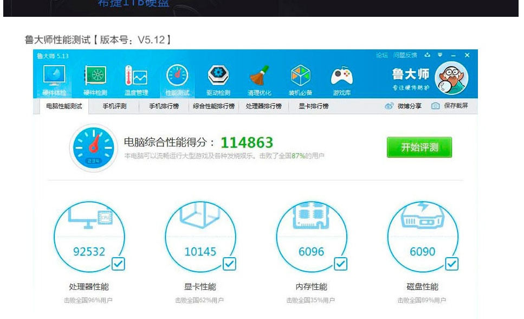Click the 微博分享 share label
Viewport: 524px width, 319px height.
(409, 106)
